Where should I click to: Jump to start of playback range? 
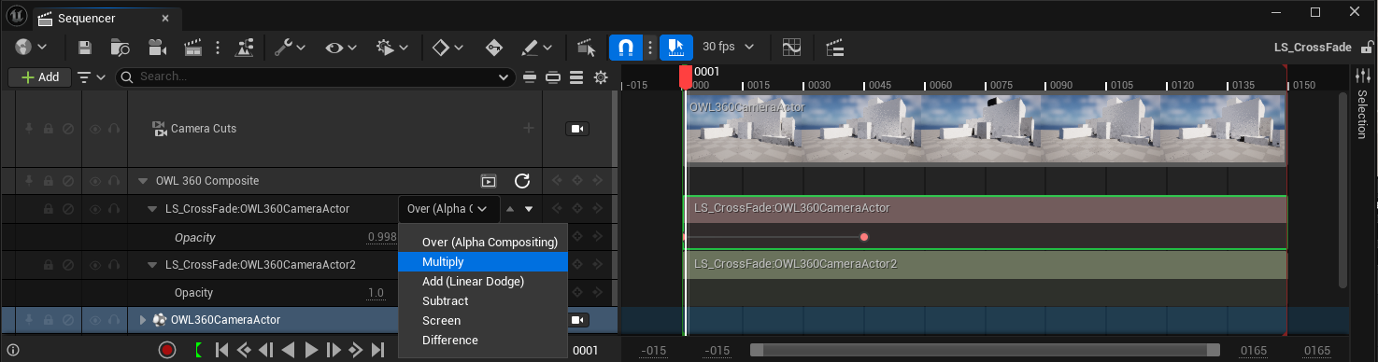[221, 350]
